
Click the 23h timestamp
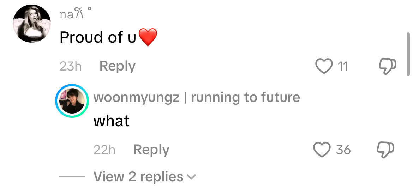[70, 66]
